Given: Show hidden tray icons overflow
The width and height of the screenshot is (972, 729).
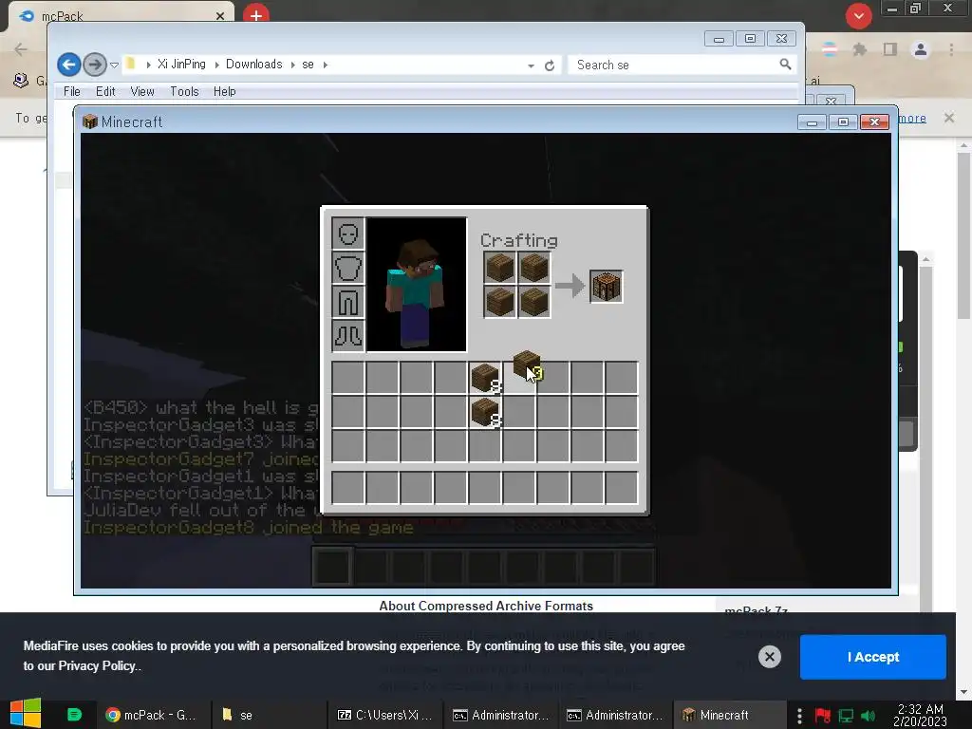Looking at the screenshot, I should pyautogui.click(x=799, y=716).
